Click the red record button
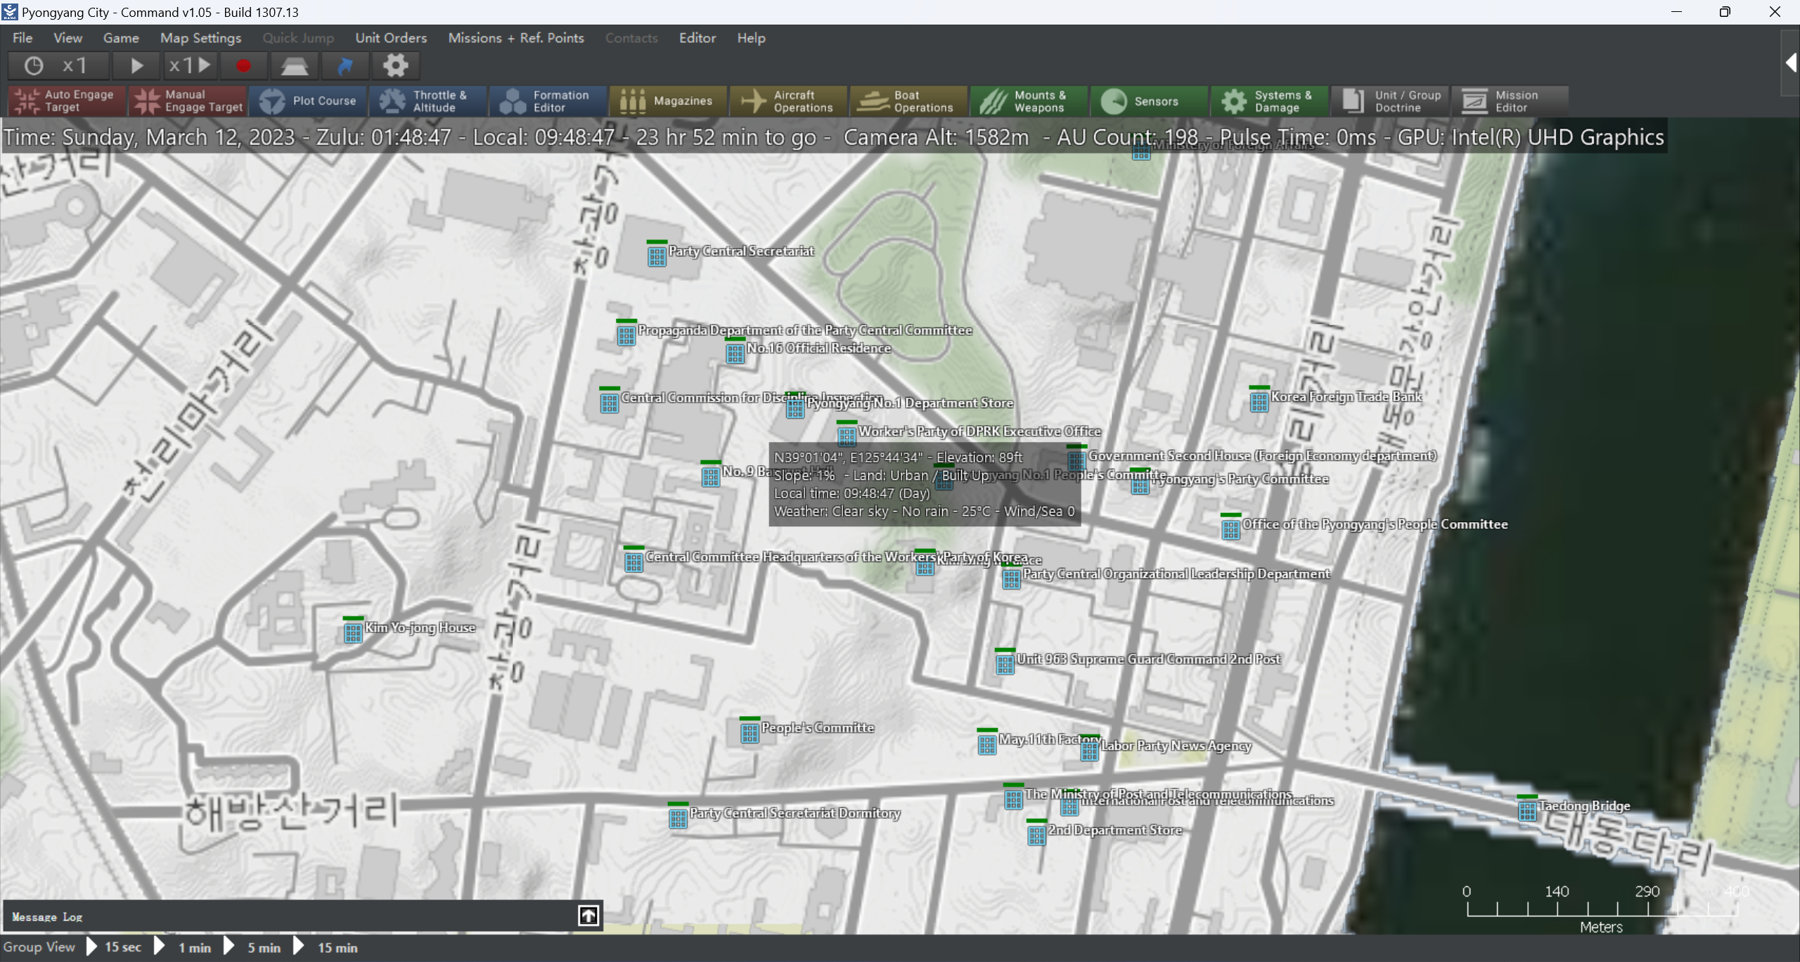This screenshot has height=962, width=1800. tap(243, 66)
